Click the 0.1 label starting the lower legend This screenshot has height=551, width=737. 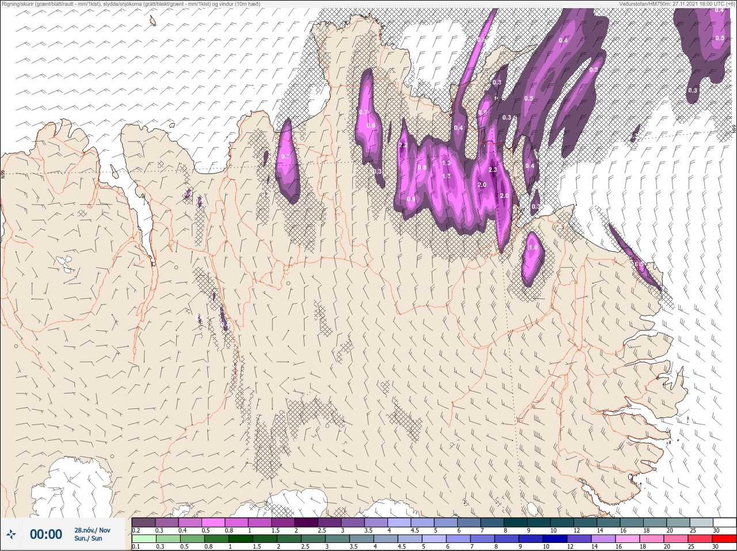136,546
